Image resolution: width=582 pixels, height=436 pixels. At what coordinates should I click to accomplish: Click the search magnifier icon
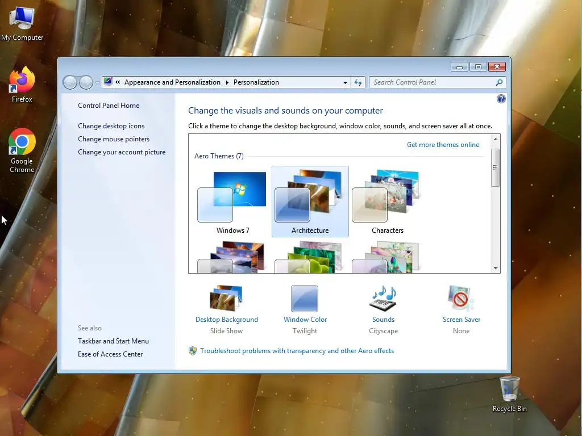tap(499, 82)
